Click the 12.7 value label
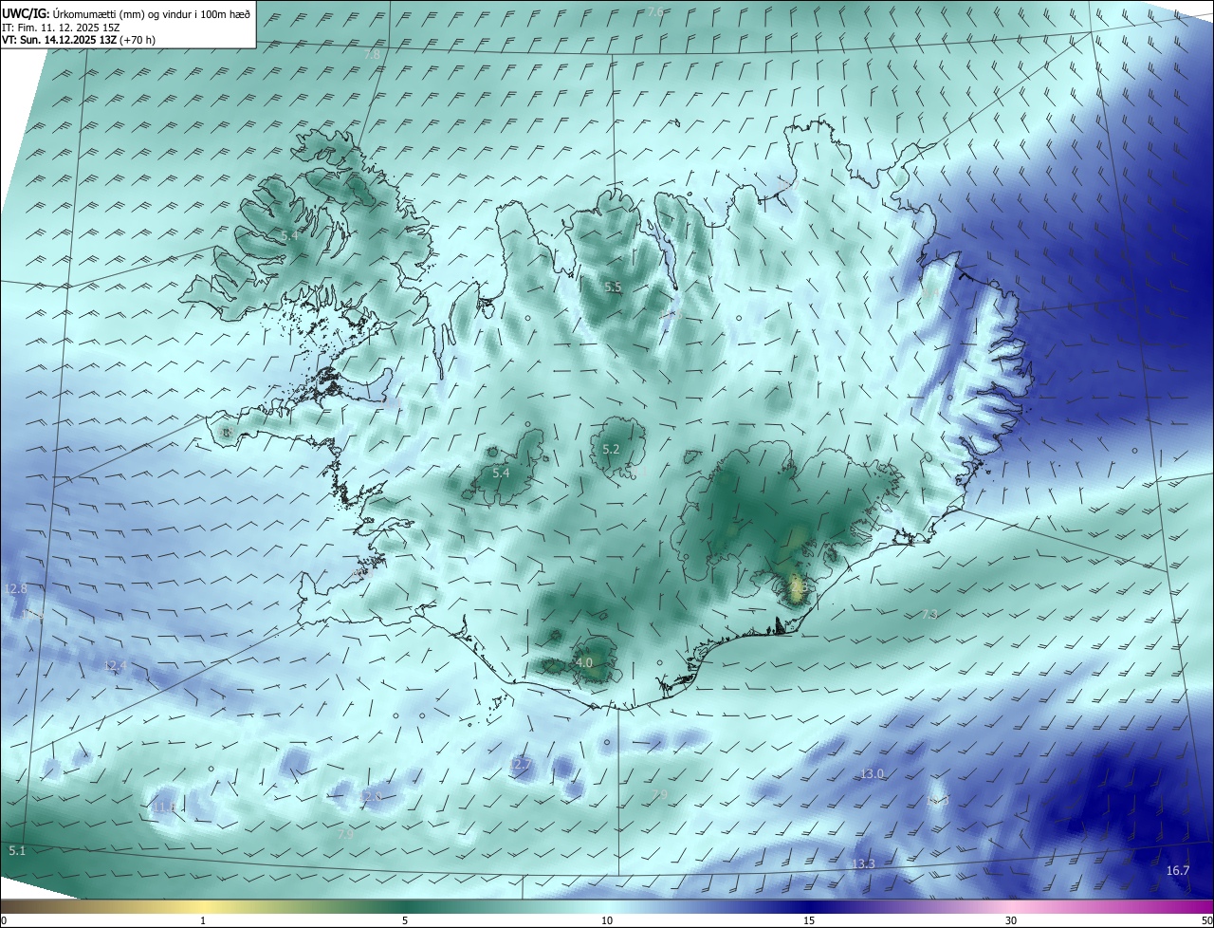 [520, 764]
